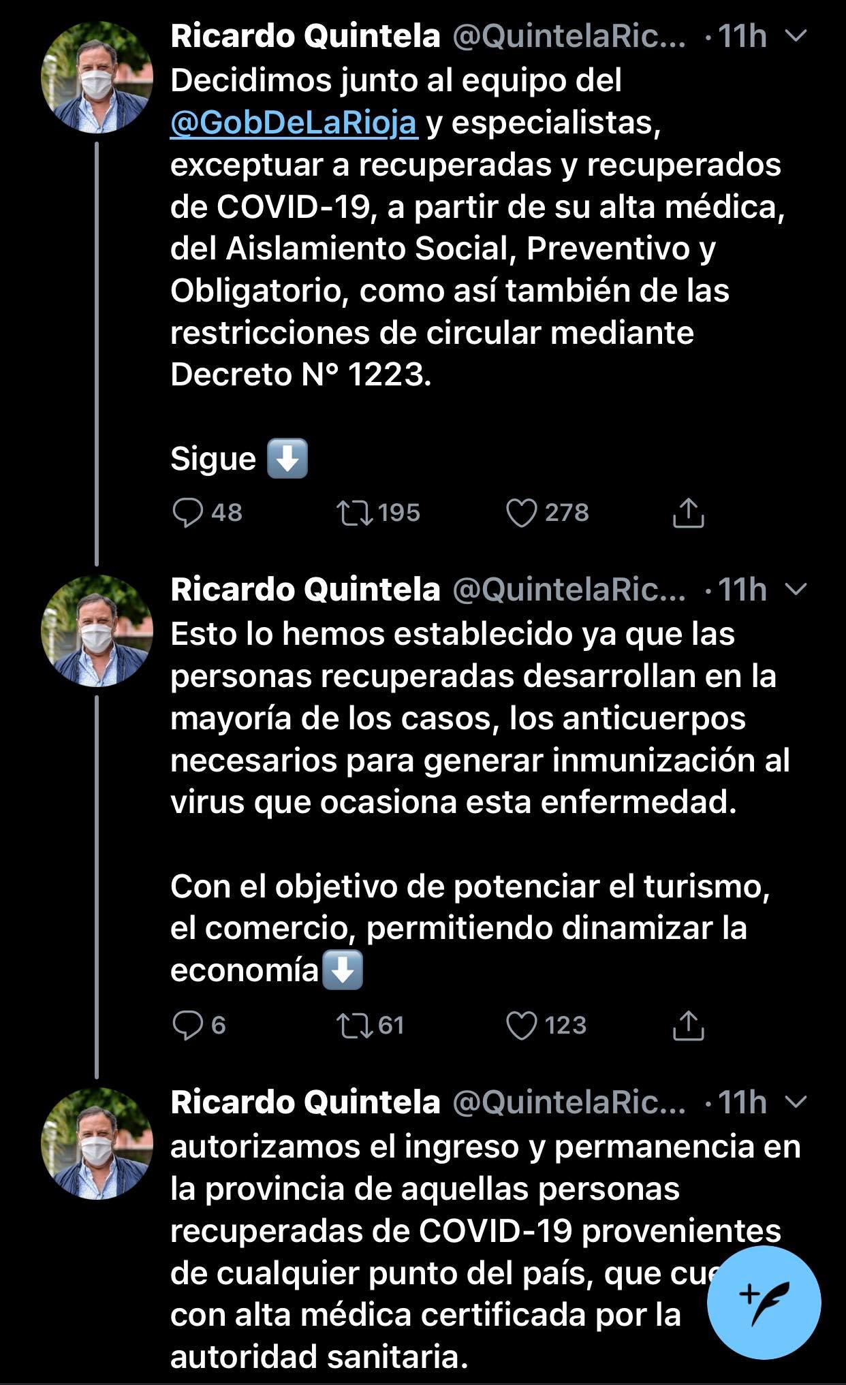The image size is (846, 1385).
Task: Share the second tweet about anticuerpos
Action: 688,1025
